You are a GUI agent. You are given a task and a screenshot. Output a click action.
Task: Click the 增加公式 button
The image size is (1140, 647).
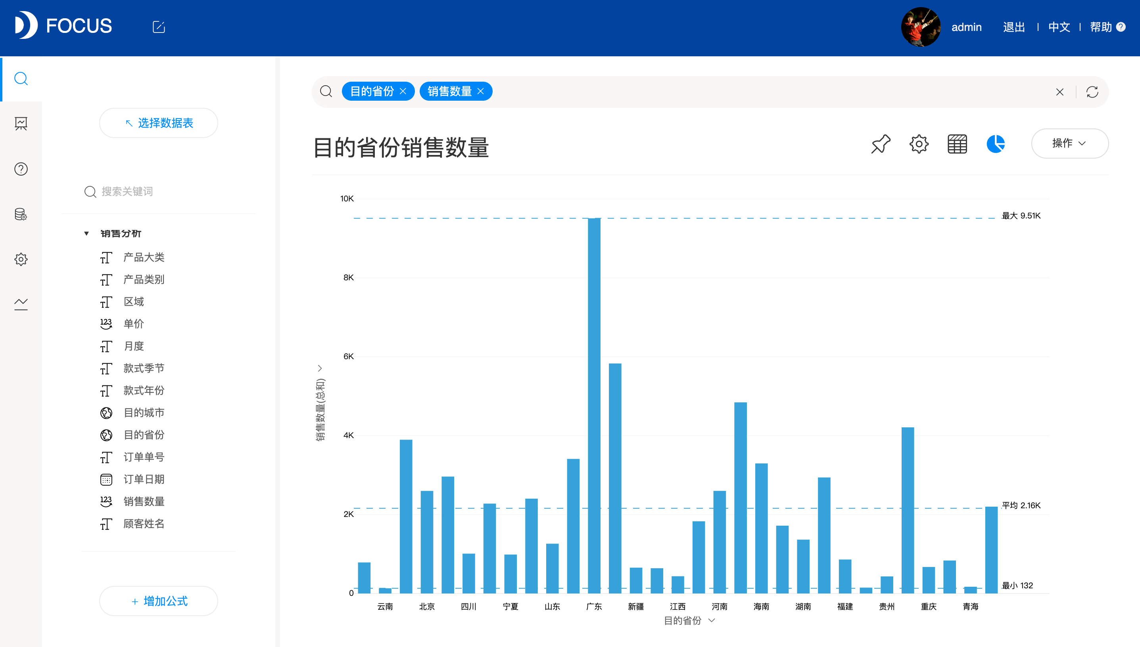(159, 601)
